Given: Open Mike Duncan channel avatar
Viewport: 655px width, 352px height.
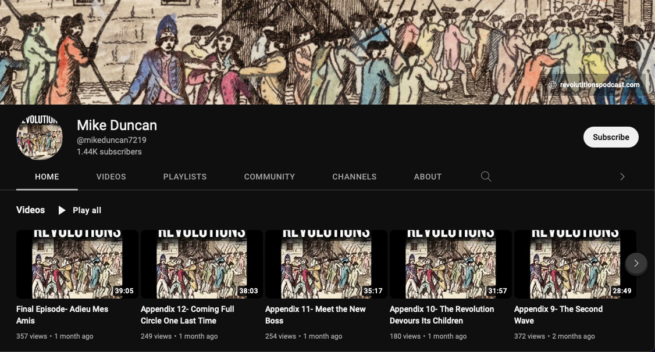Looking at the screenshot, I should (x=40, y=137).
